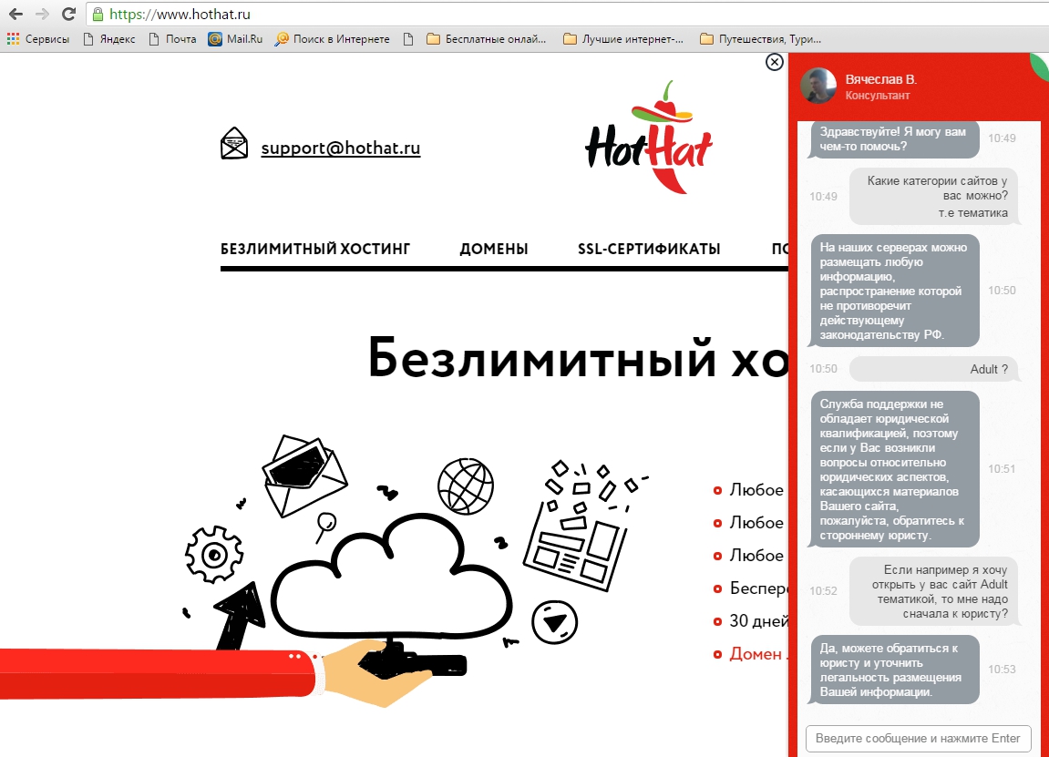Click consultant name Вячеслав В.
Viewport: 1049px width, 757px height.
[x=880, y=79]
